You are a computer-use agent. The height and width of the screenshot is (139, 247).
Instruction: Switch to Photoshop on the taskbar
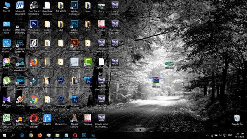click(84, 135)
